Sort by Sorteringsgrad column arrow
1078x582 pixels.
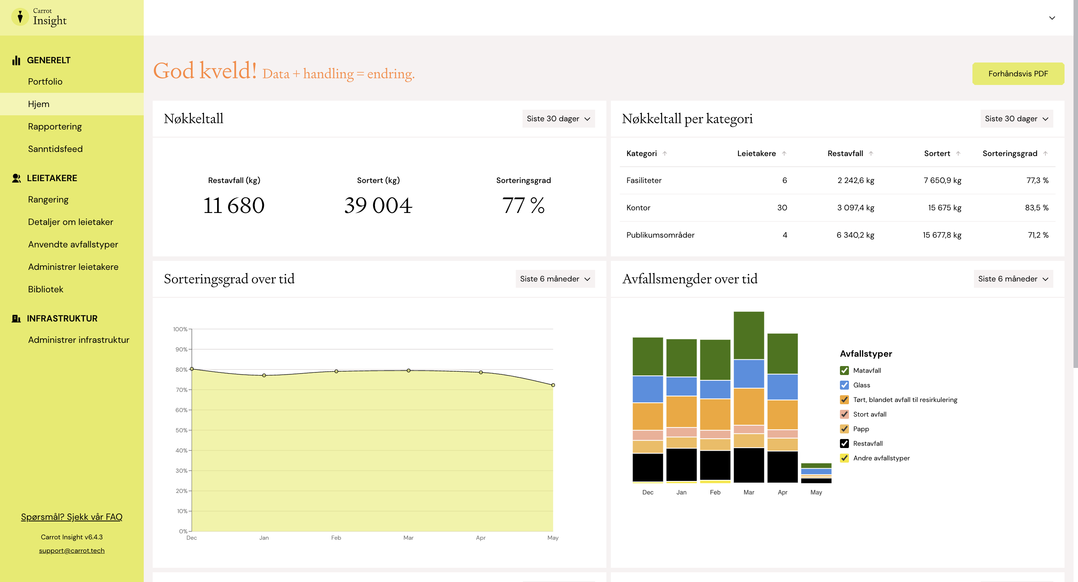coord(1045,153)
